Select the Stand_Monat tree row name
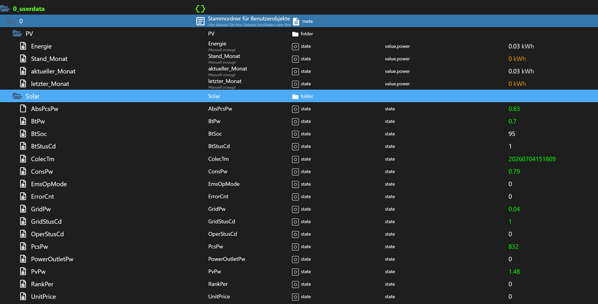Screen dimensions: 598x304 (49, 59)
